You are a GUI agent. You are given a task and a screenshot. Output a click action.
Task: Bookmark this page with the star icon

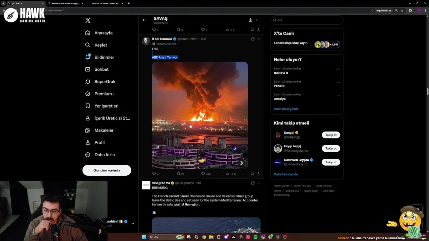click(402, 10)
